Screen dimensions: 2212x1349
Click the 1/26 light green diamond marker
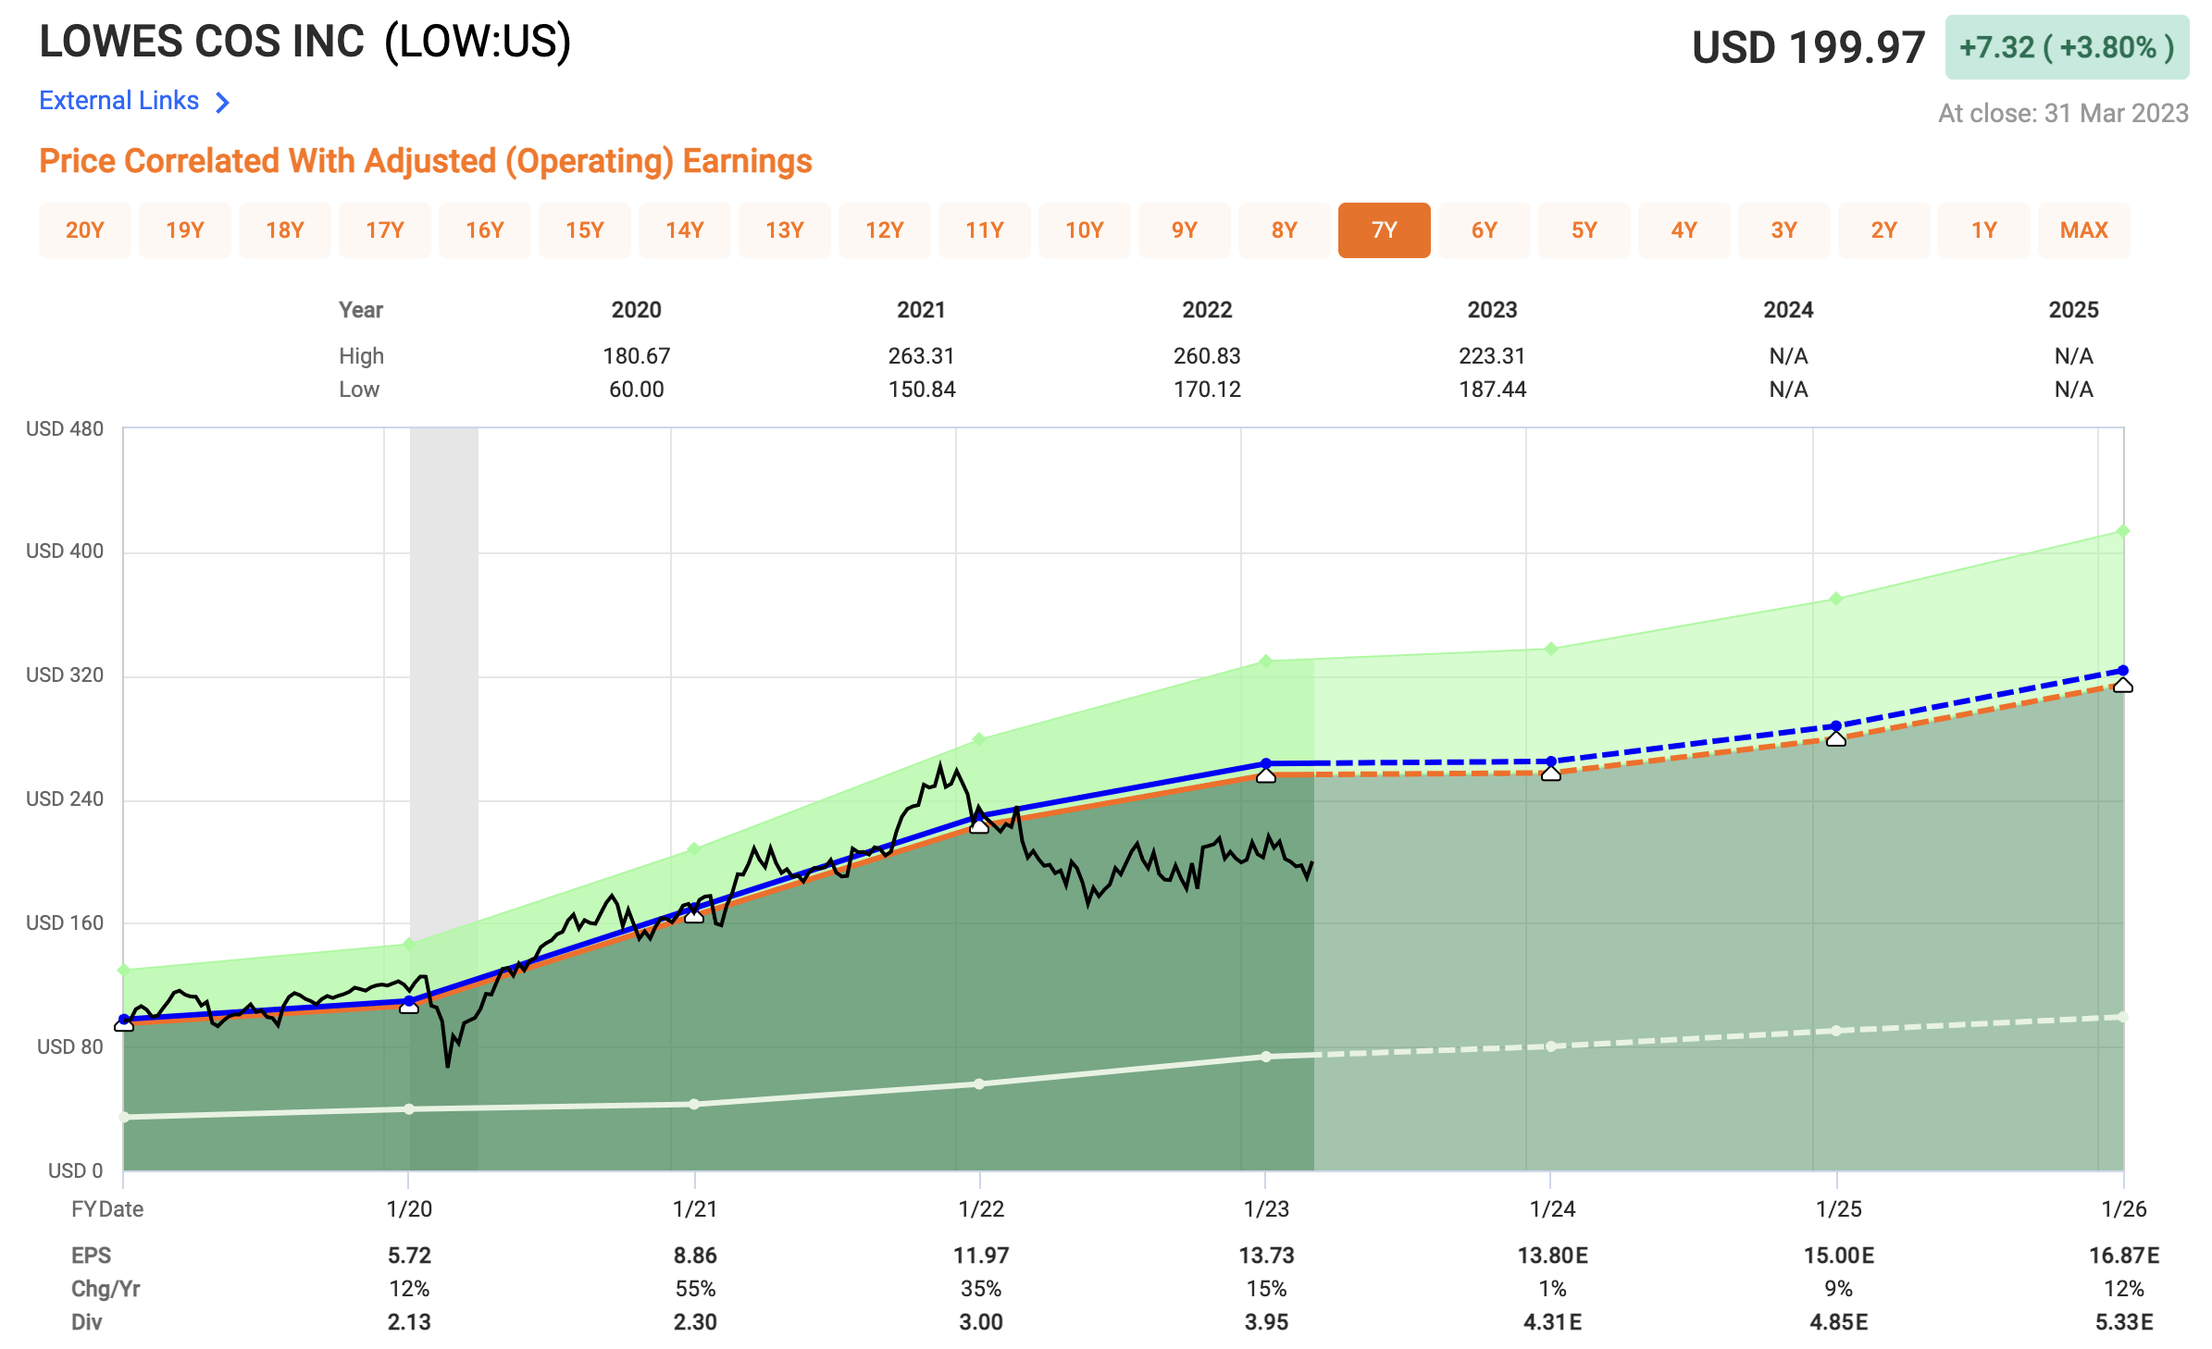click(2123, 531)
